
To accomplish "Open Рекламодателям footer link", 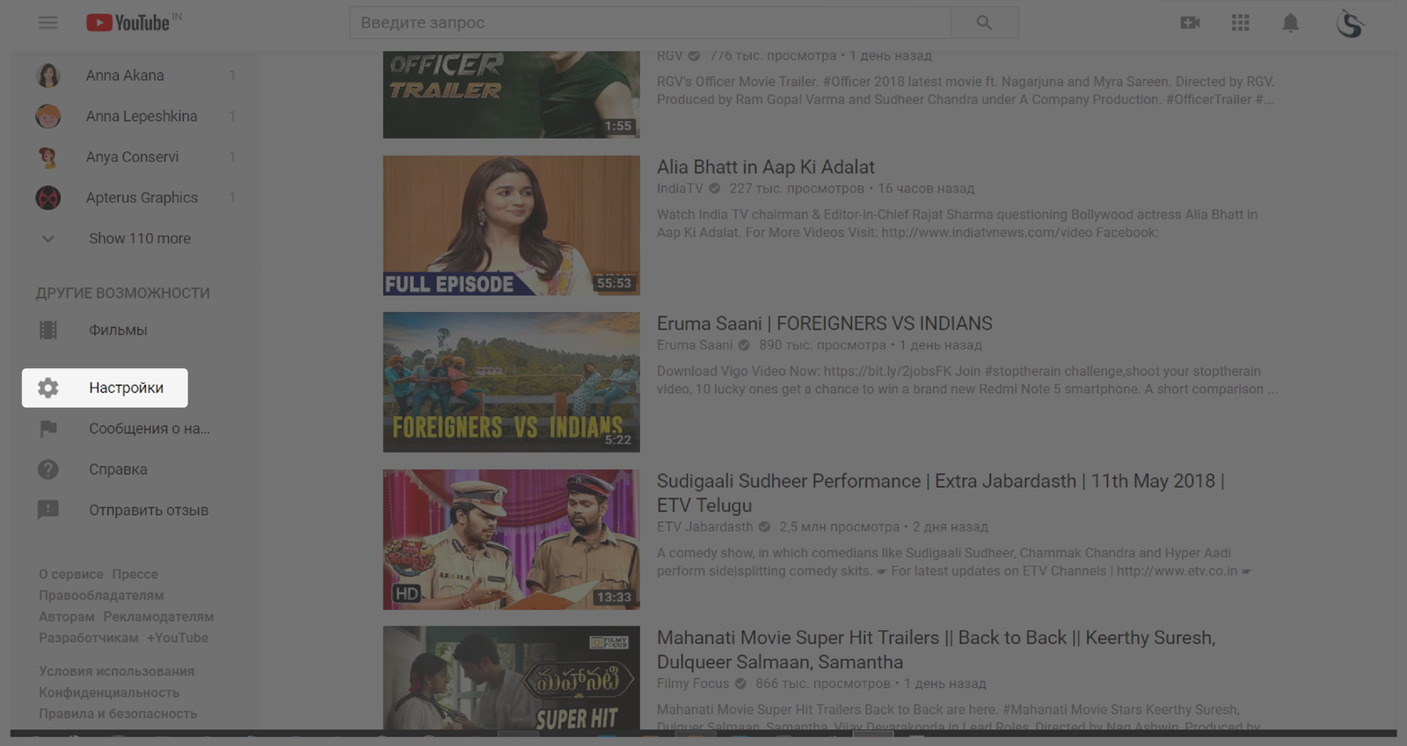I will coord(158,617).
